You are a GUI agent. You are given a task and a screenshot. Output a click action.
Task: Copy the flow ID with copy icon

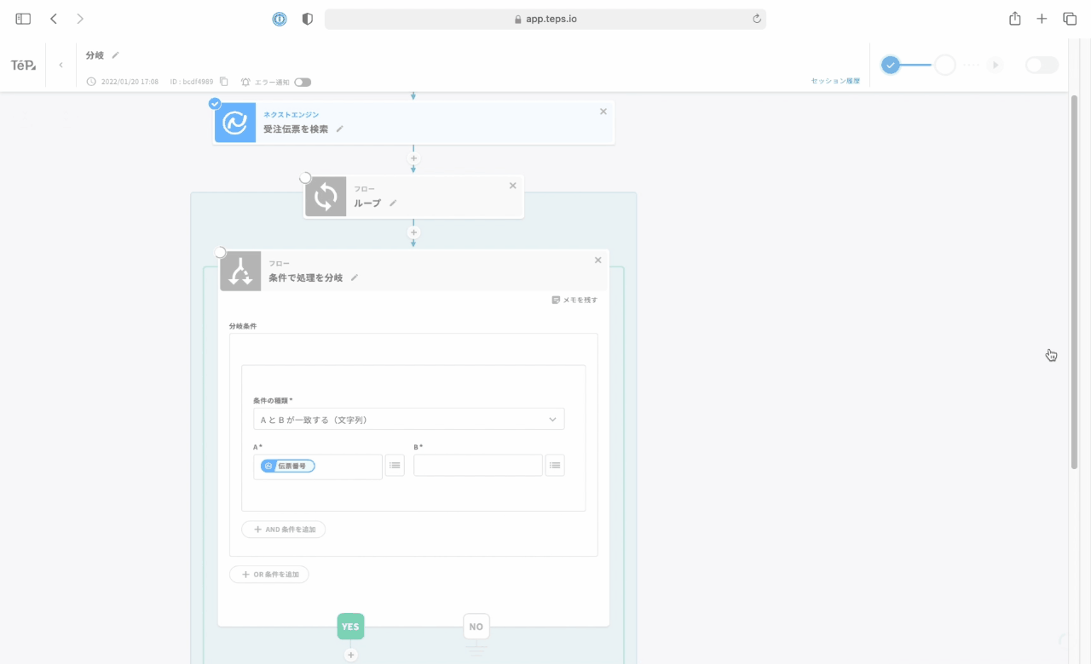click(224, 82)
